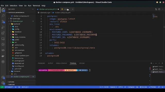Open .gitignore in file tree
The height and width of the screenshot is (92, 165).
tap(18, 53)
